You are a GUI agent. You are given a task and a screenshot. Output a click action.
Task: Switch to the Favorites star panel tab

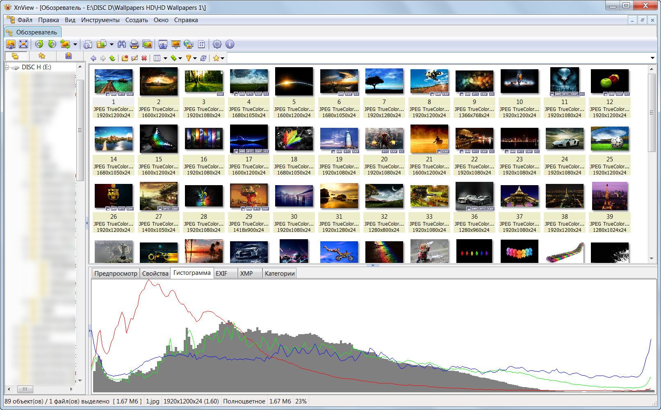(41, 56)
